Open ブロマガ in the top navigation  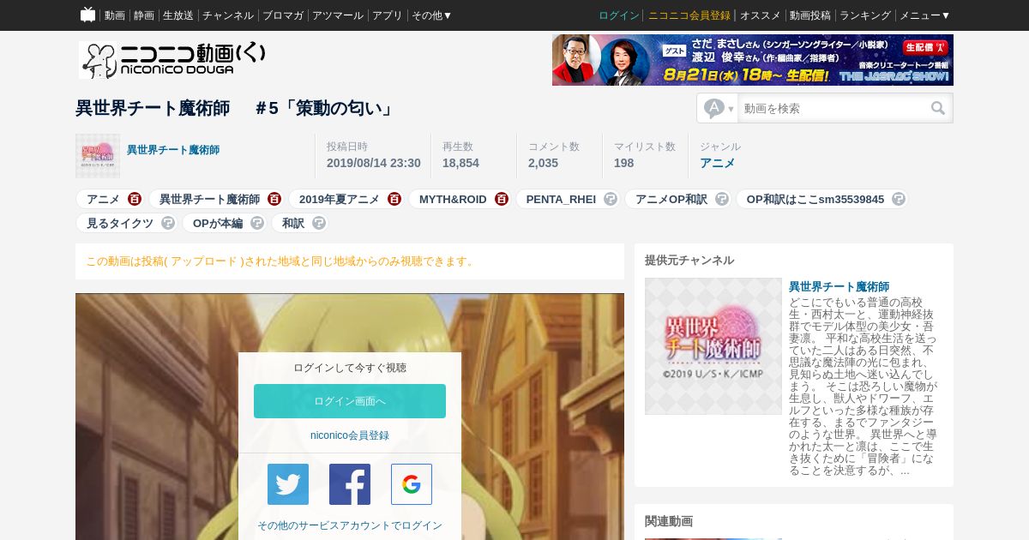point(283,15)
